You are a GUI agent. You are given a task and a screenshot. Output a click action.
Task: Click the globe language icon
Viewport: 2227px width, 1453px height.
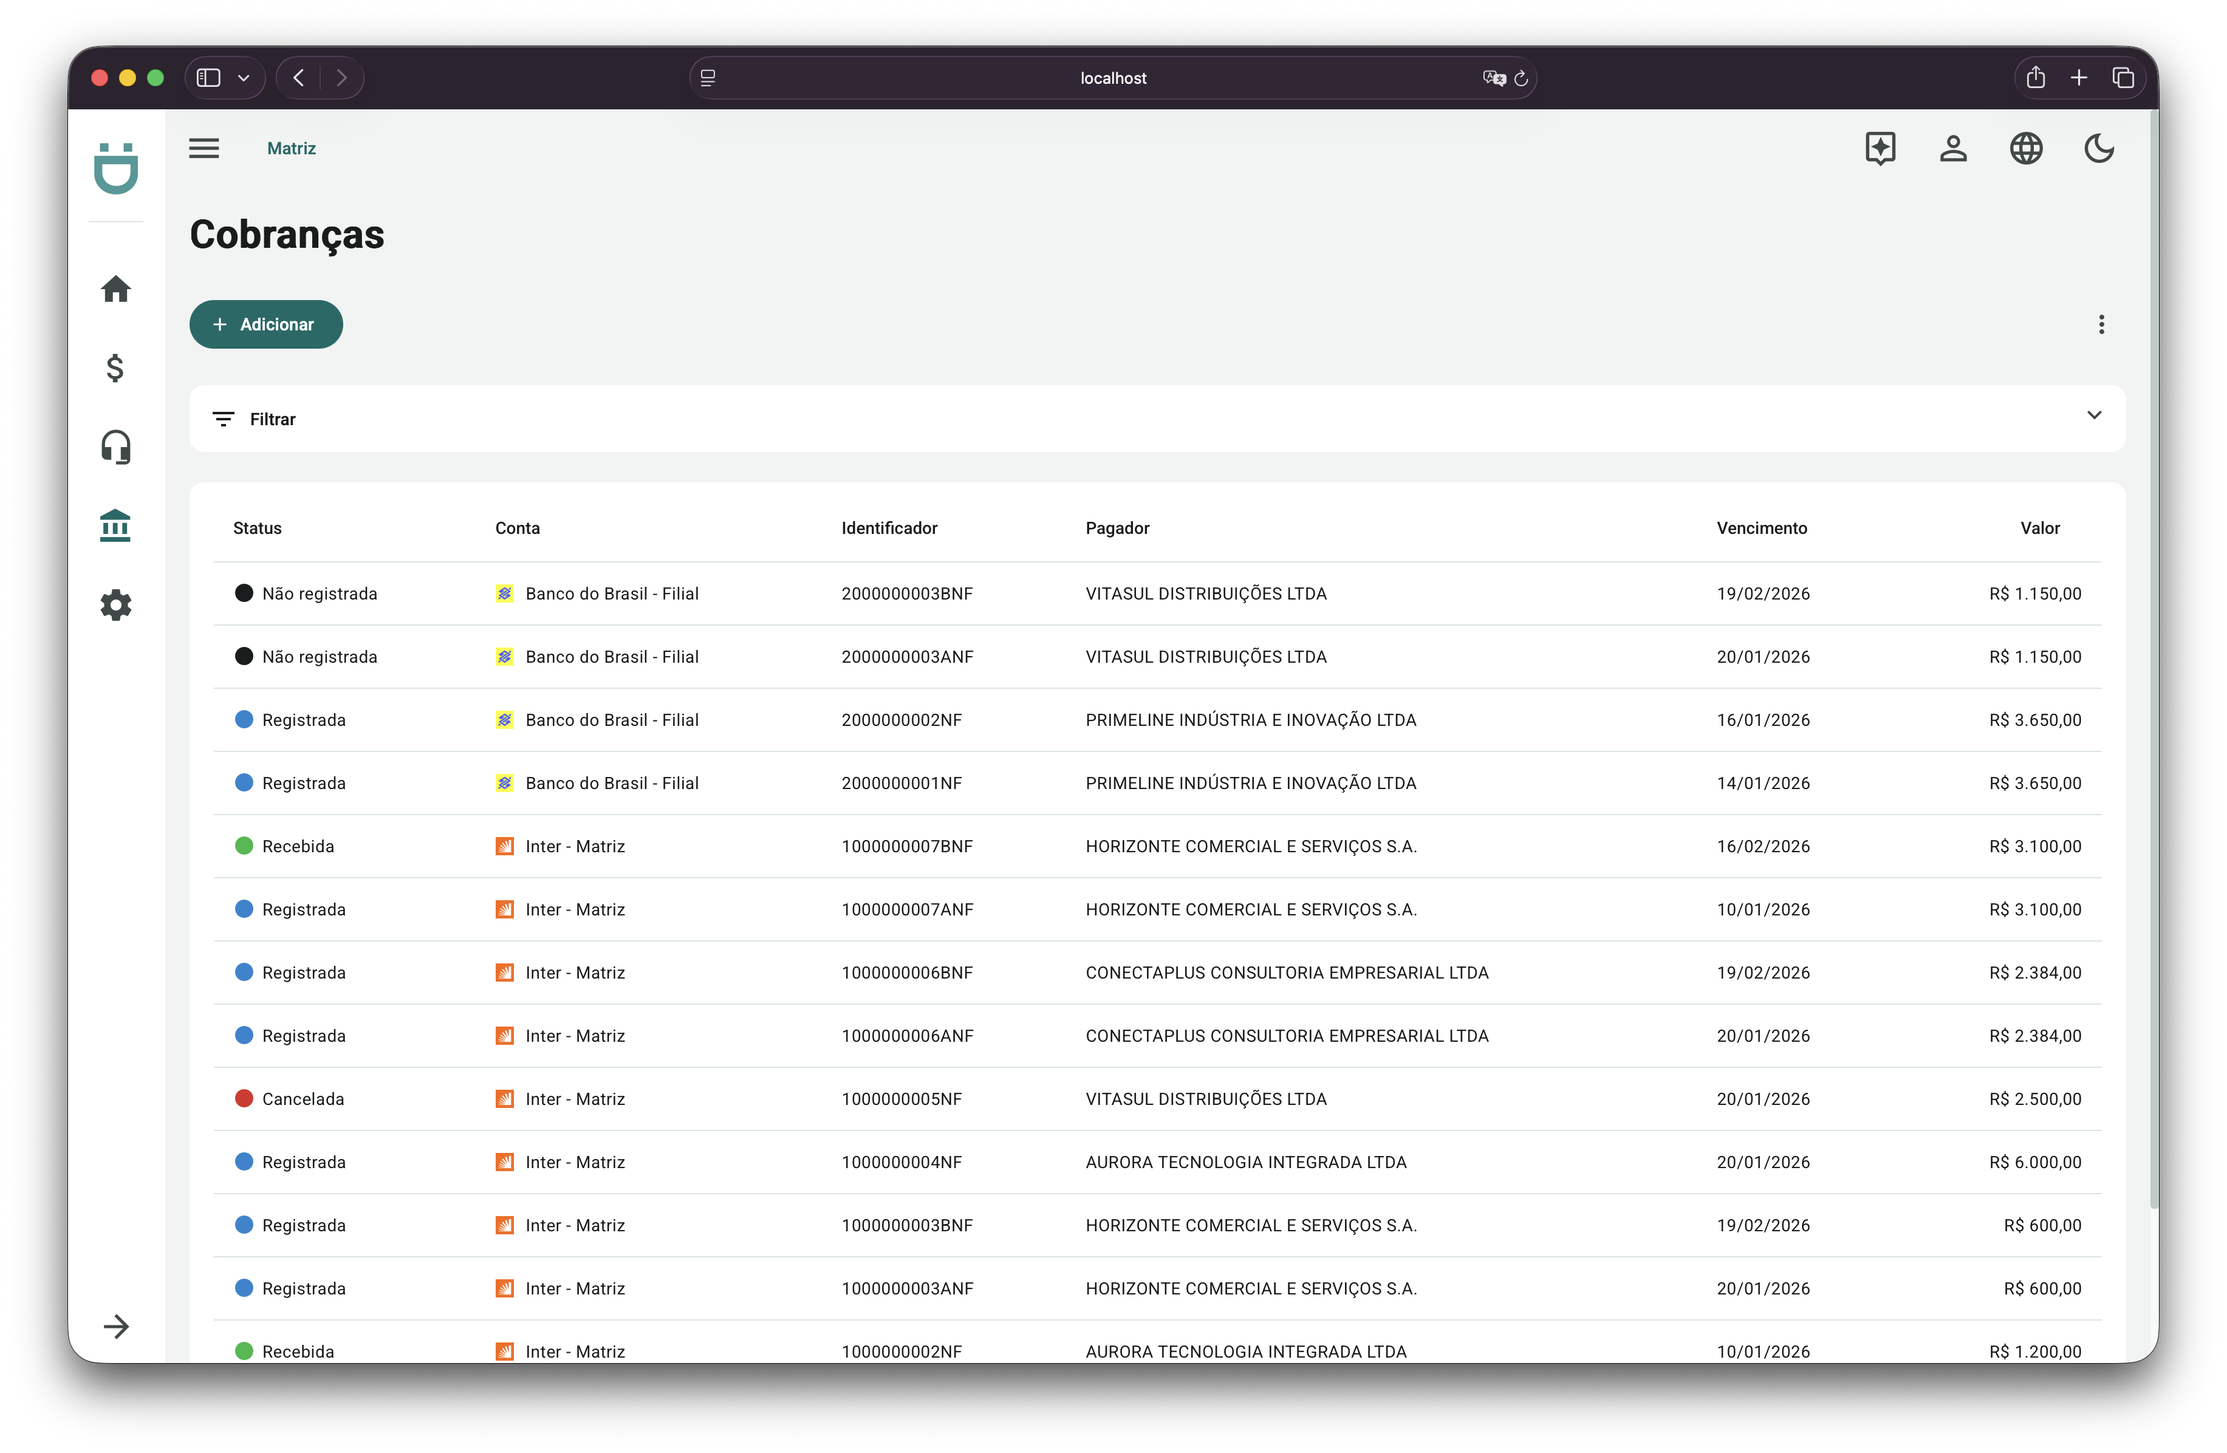2026,149
